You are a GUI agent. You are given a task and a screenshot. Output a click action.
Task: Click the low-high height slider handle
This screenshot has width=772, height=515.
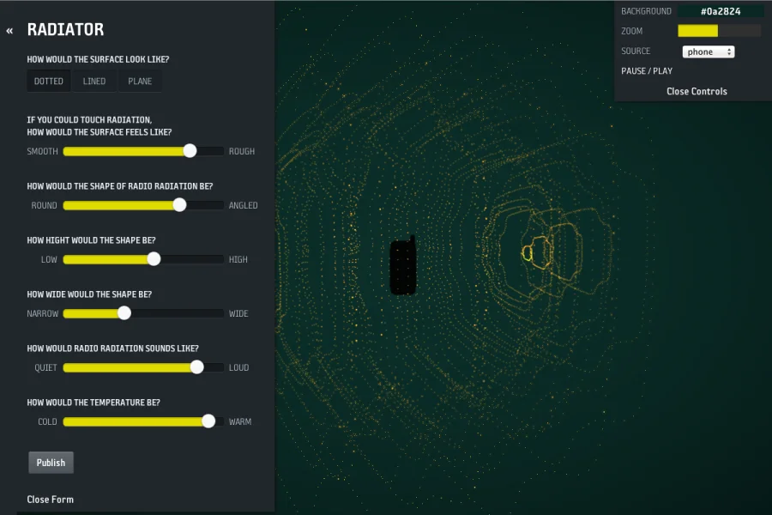154,259
